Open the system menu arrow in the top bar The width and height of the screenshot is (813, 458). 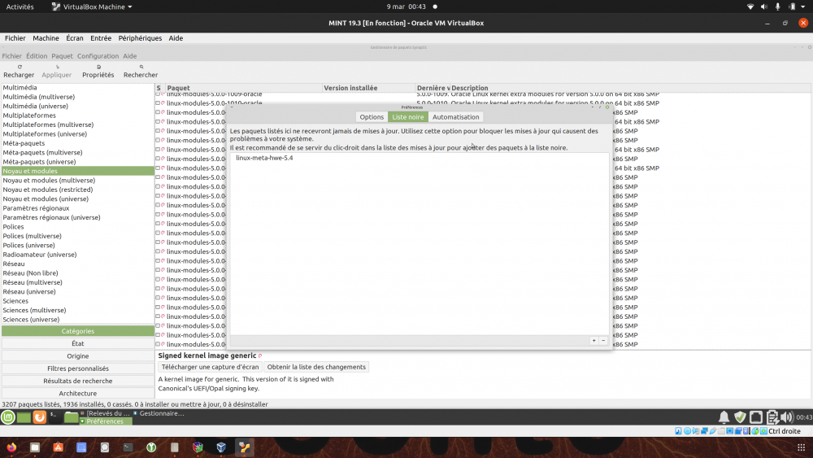(803, 7)
